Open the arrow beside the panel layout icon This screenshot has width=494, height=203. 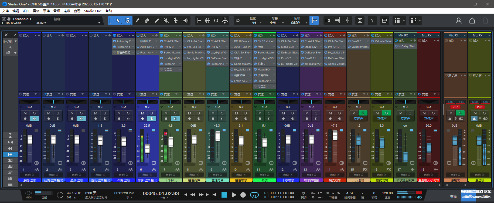[420, 21]
